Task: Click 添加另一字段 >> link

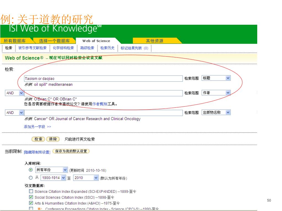Action: point(37,127)
